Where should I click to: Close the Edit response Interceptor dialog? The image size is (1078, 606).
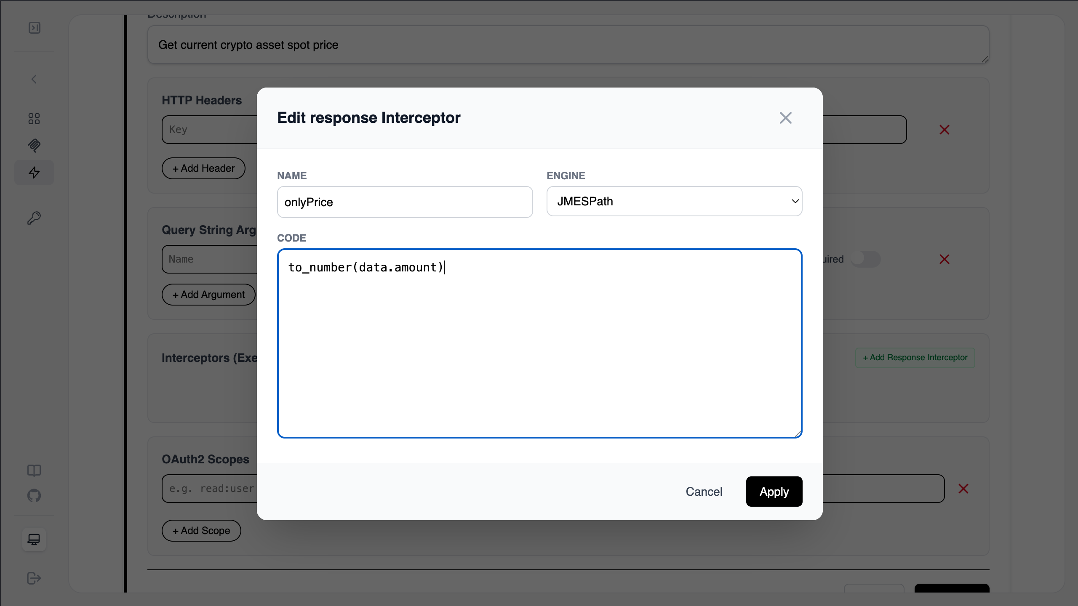[x=785, y=118]
